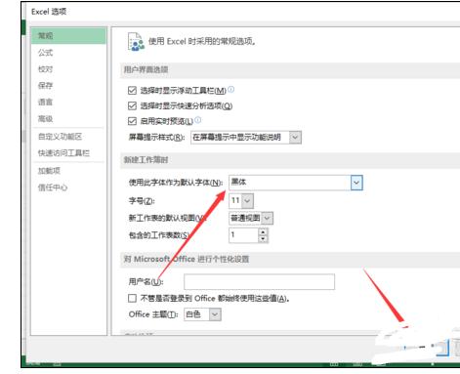This screenshot has width=460, height=374.
Task: Open the 加载项 category
Action: 49,171
